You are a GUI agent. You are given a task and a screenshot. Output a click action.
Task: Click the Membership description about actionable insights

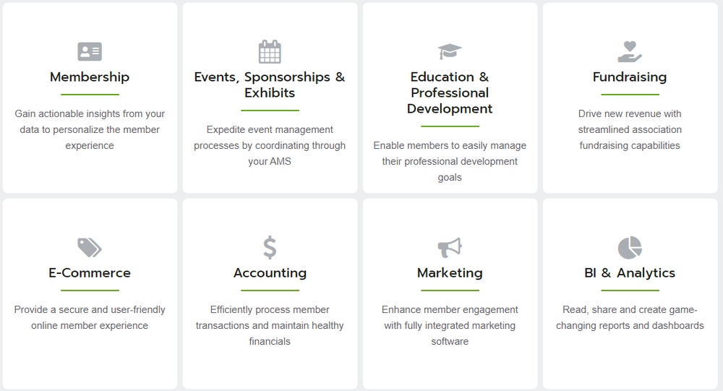[90, 129]
